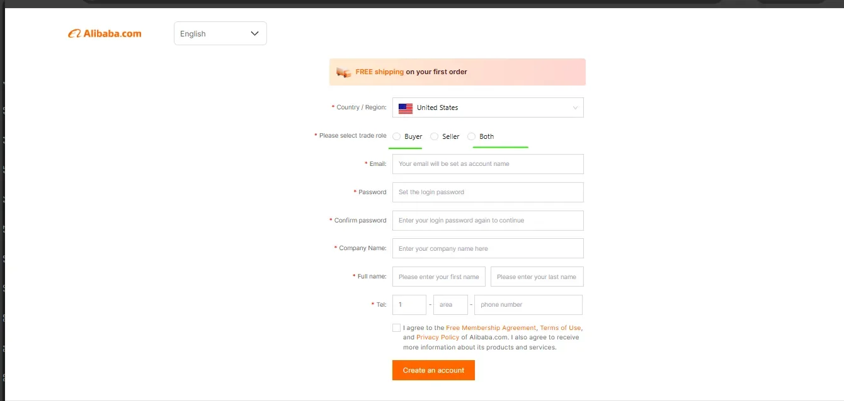Check the membership agreement checkbox

pos(397,327)
